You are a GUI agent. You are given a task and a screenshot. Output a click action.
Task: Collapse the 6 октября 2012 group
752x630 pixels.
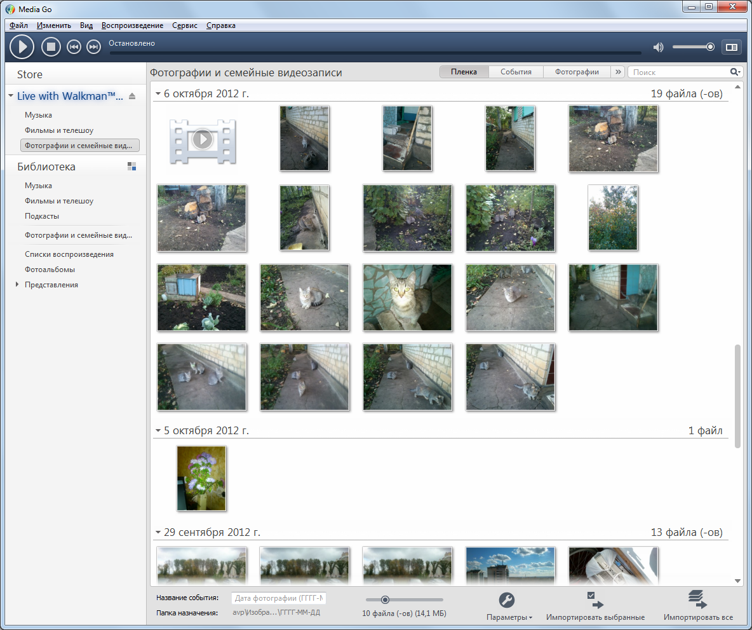pos(158,94)
